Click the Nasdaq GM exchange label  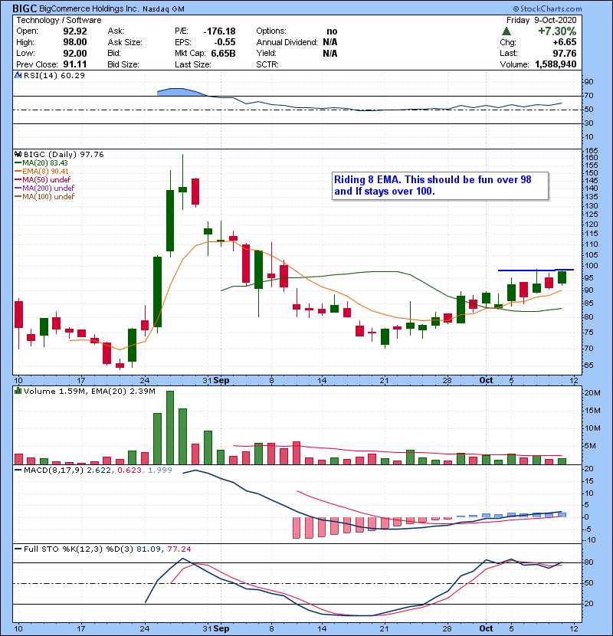(x=163, y=8)
